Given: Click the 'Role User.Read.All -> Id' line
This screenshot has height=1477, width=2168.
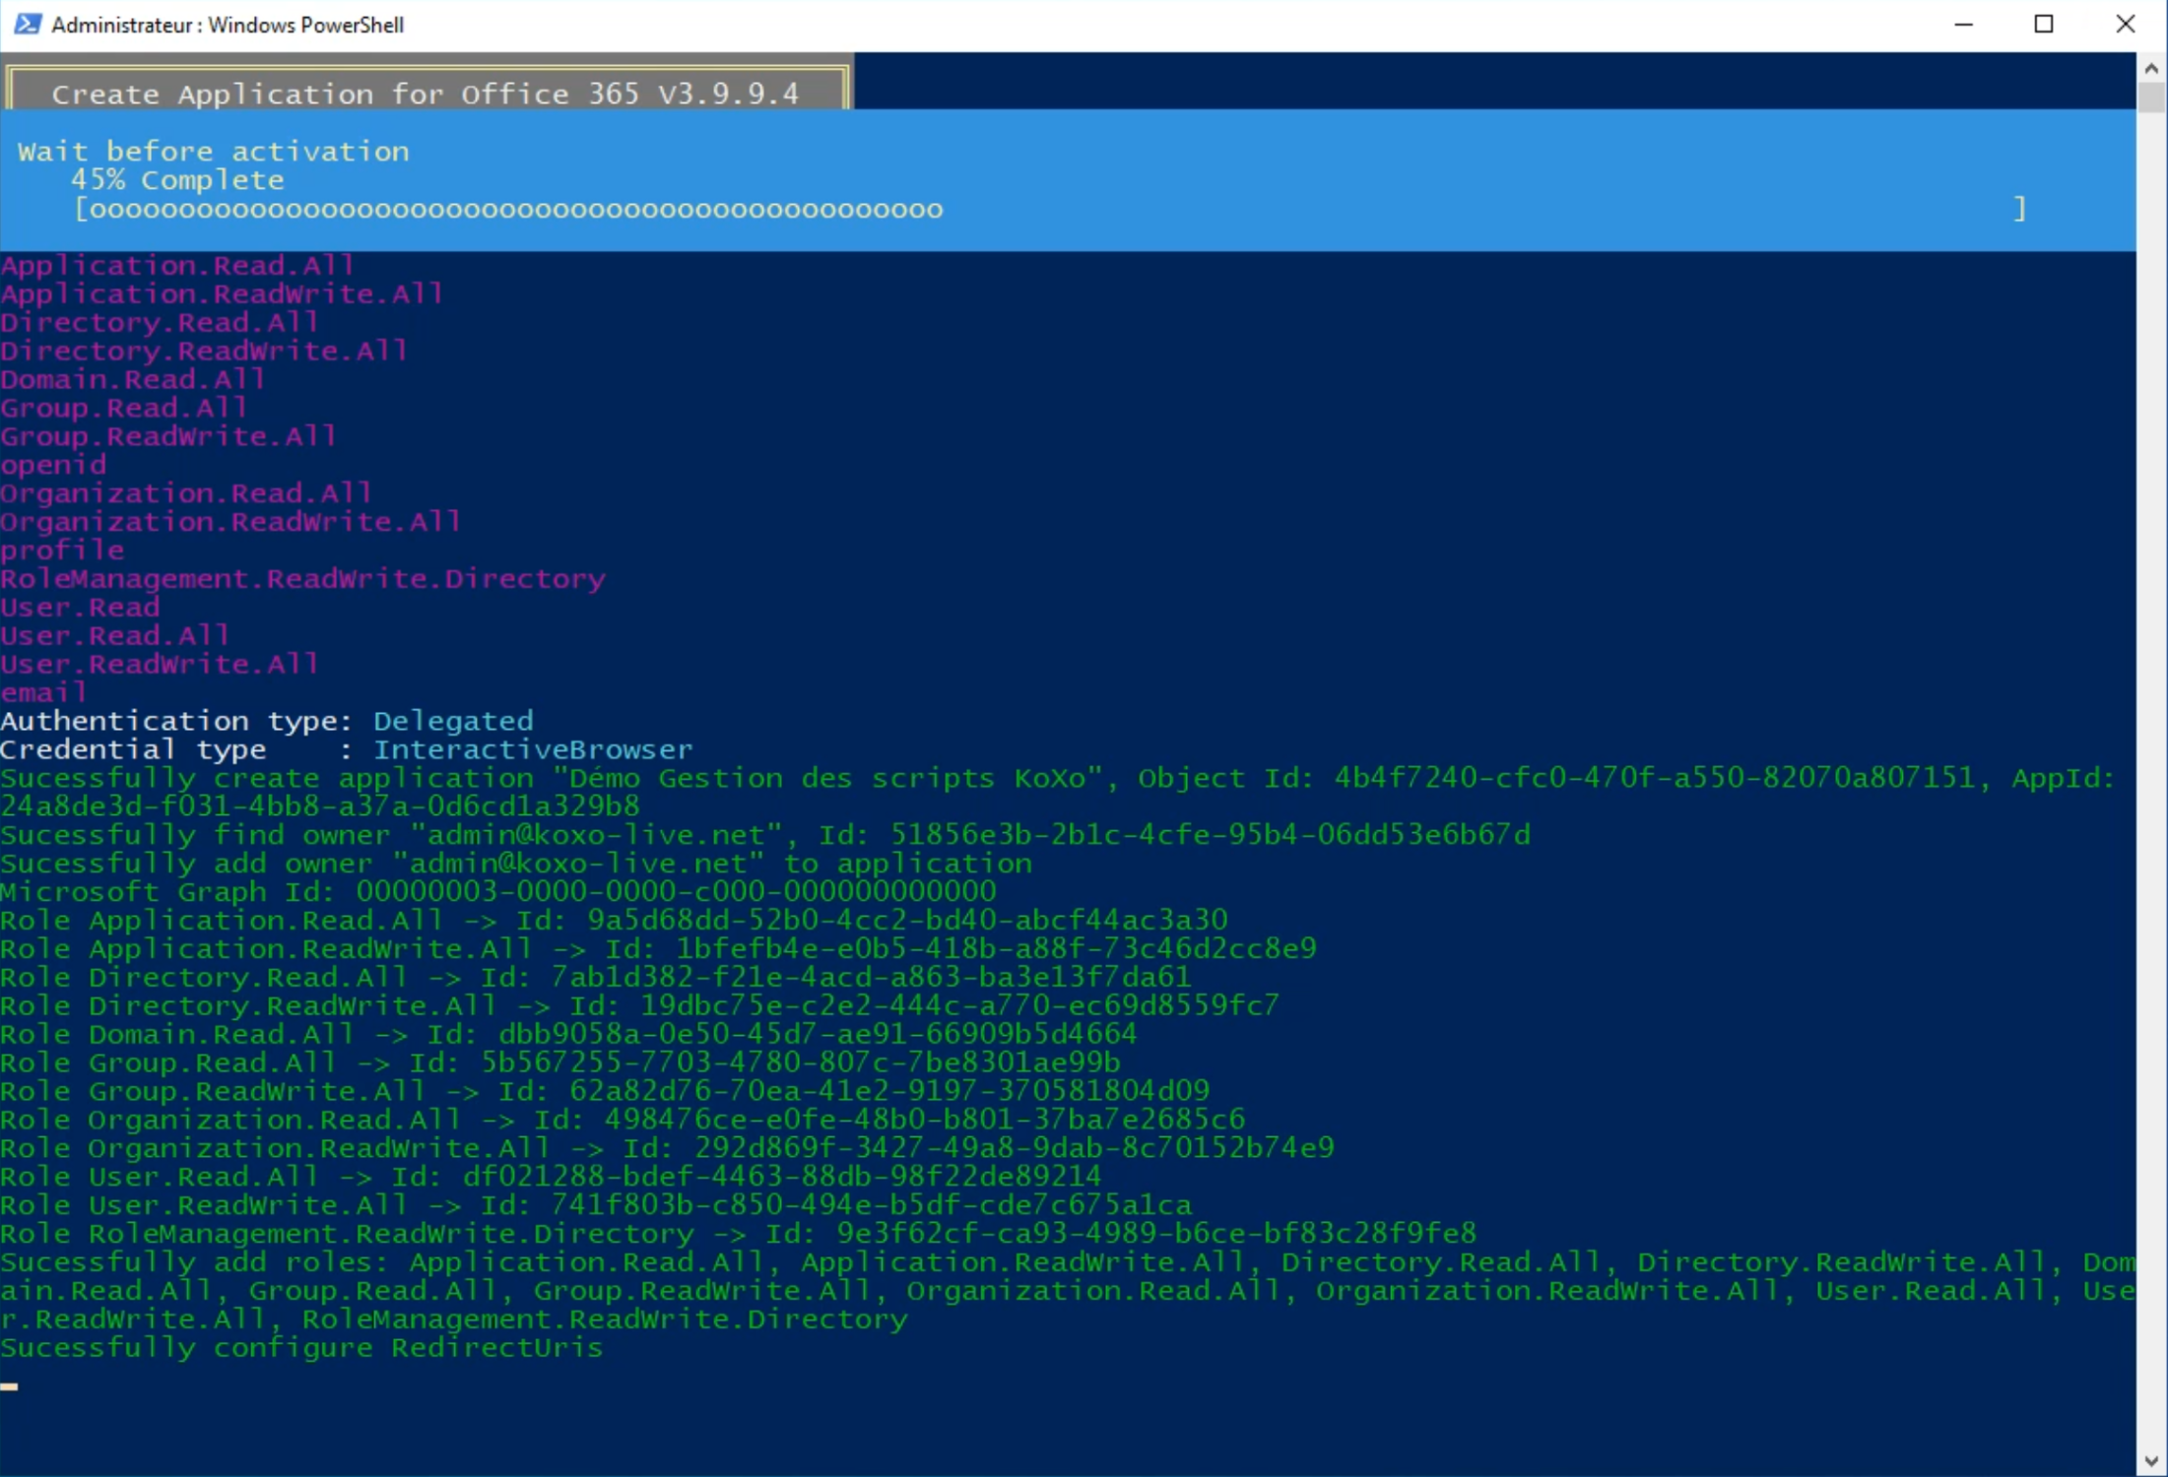Looking at the screenshot, I should click(x=552, y=1178).
